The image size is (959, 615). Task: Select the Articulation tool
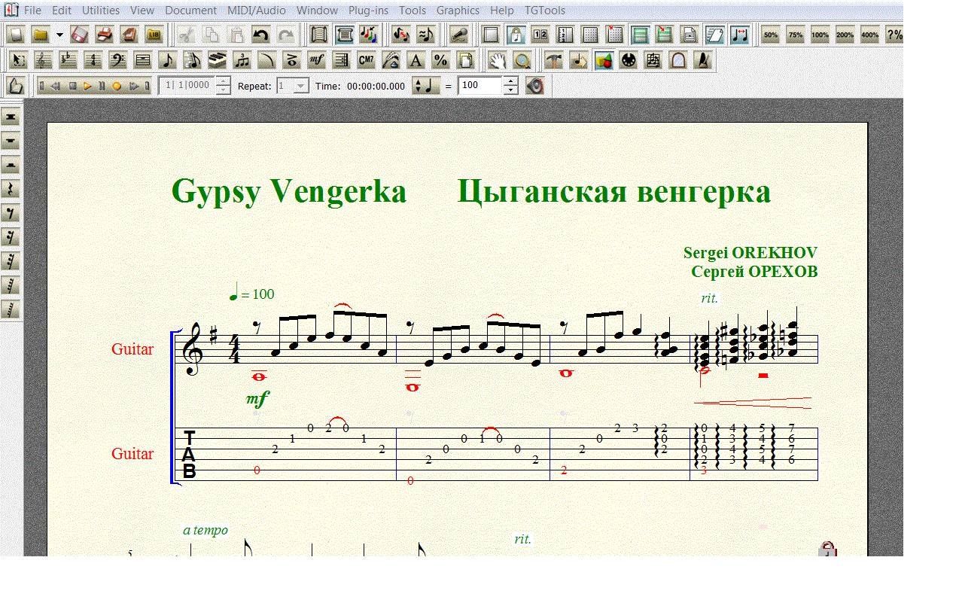point(292,60)
